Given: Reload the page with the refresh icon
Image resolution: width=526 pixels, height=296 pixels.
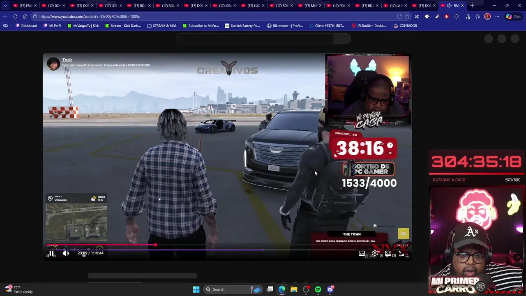Looking at the screenshot, I should tap(15, 16).
